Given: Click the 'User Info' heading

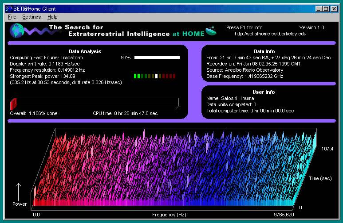Looking at the screenshot, I should pos(264,92).
